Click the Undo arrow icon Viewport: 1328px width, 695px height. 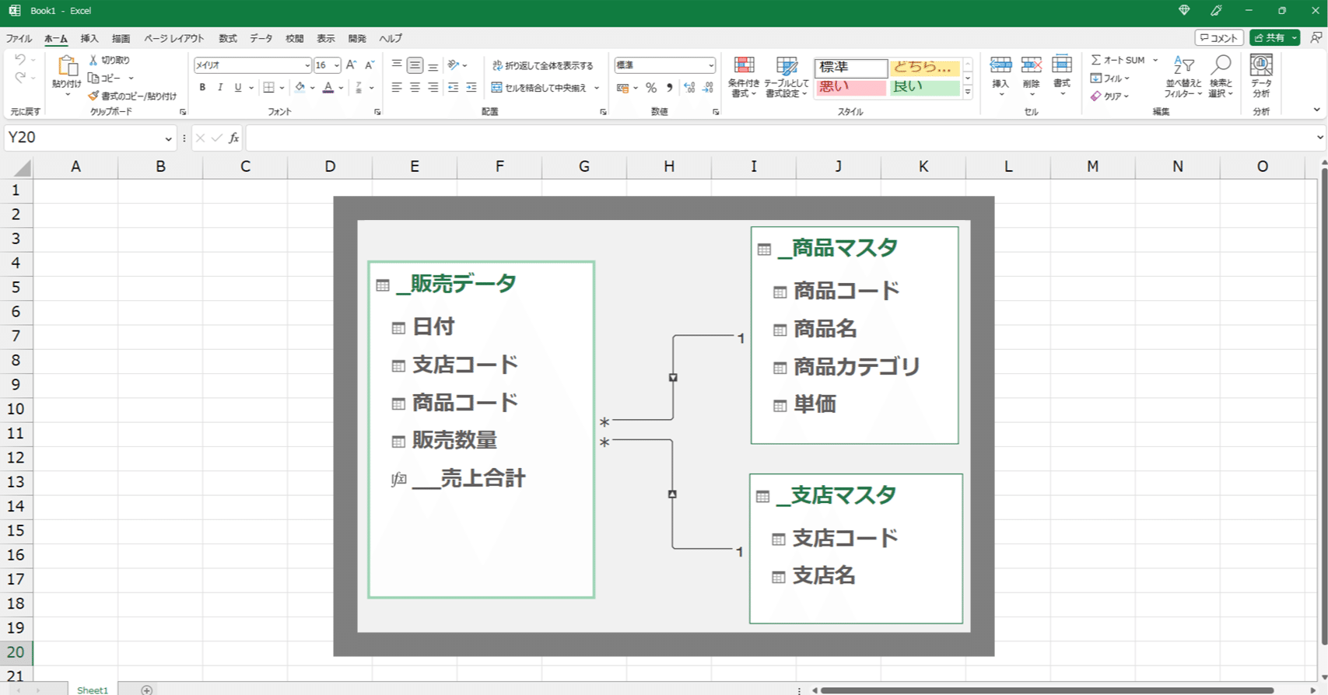tap(20, 60)
